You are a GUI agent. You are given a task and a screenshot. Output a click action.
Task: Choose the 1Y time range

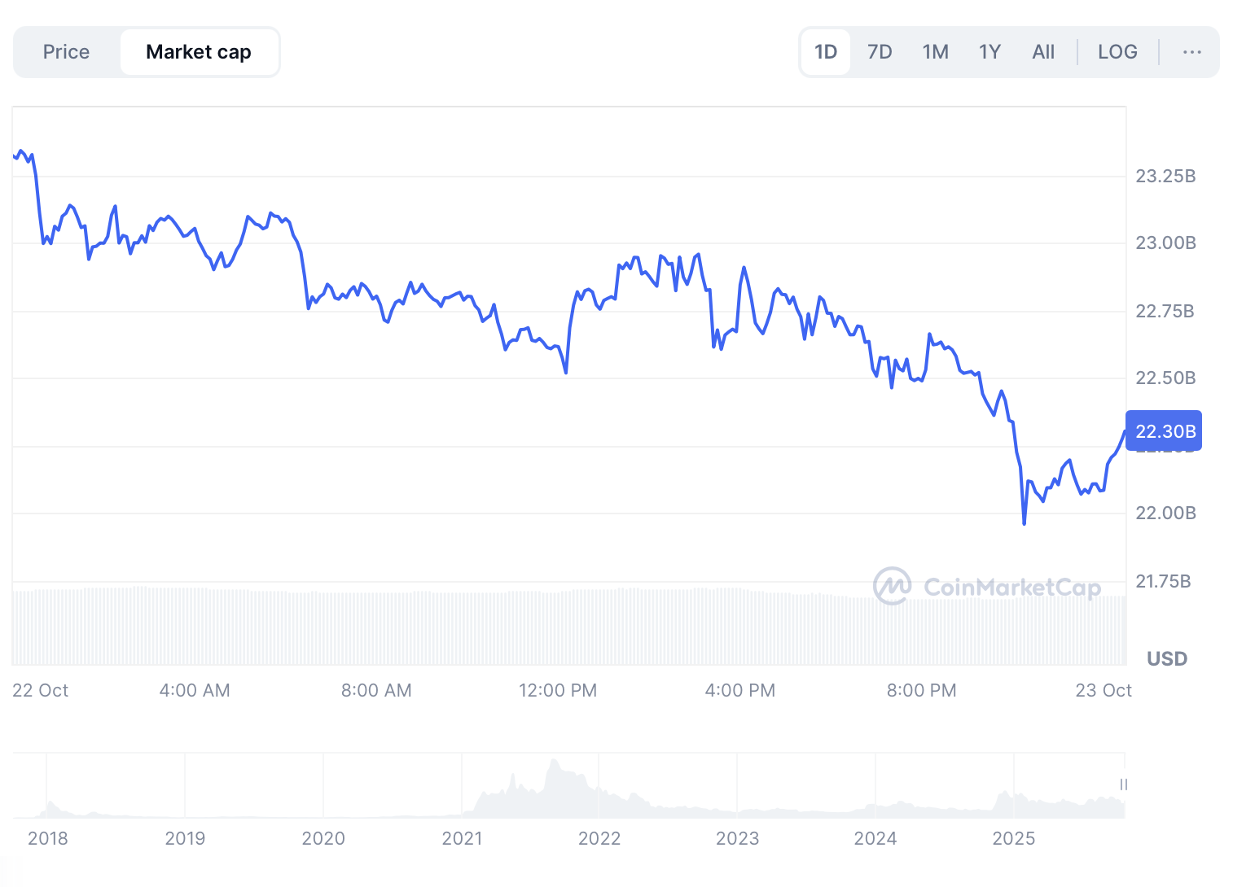coord(989,52)
